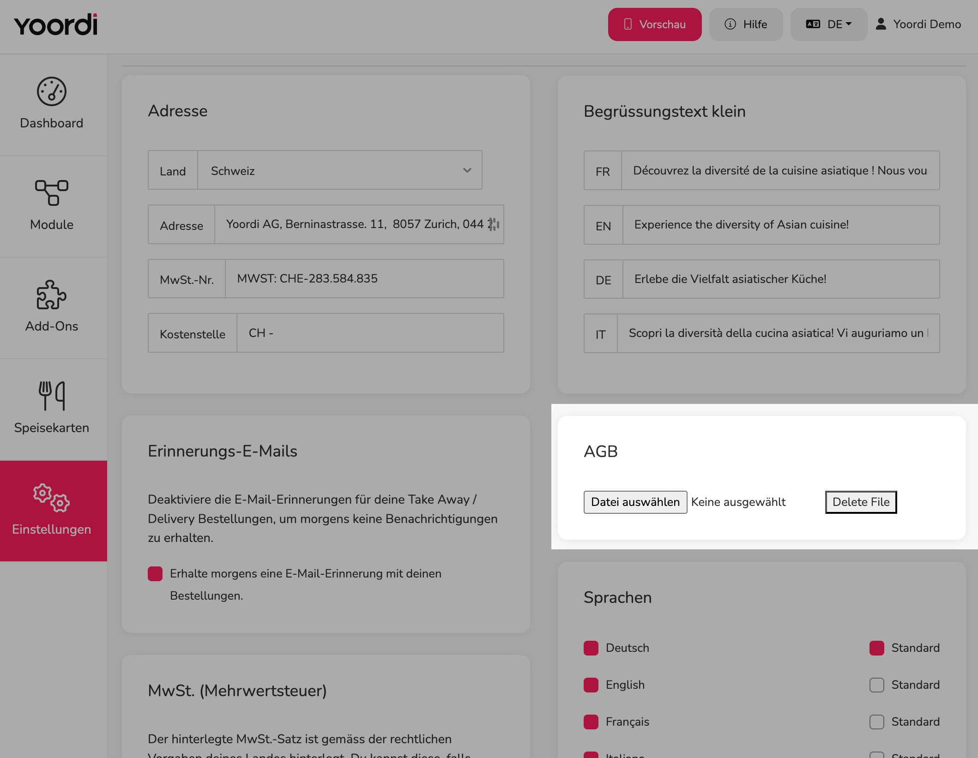Open the Add-Ons puzzle icon

[52, 295]
